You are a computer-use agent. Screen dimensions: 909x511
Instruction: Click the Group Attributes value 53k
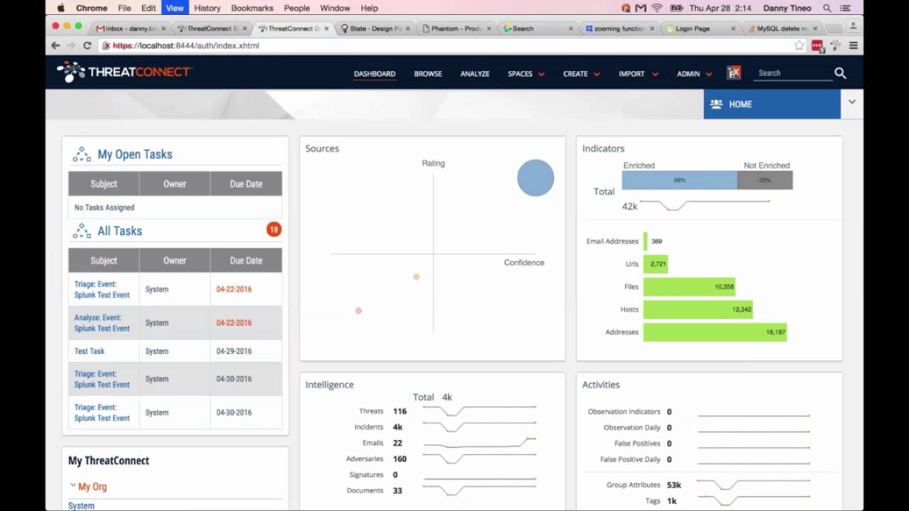point(674,485)
